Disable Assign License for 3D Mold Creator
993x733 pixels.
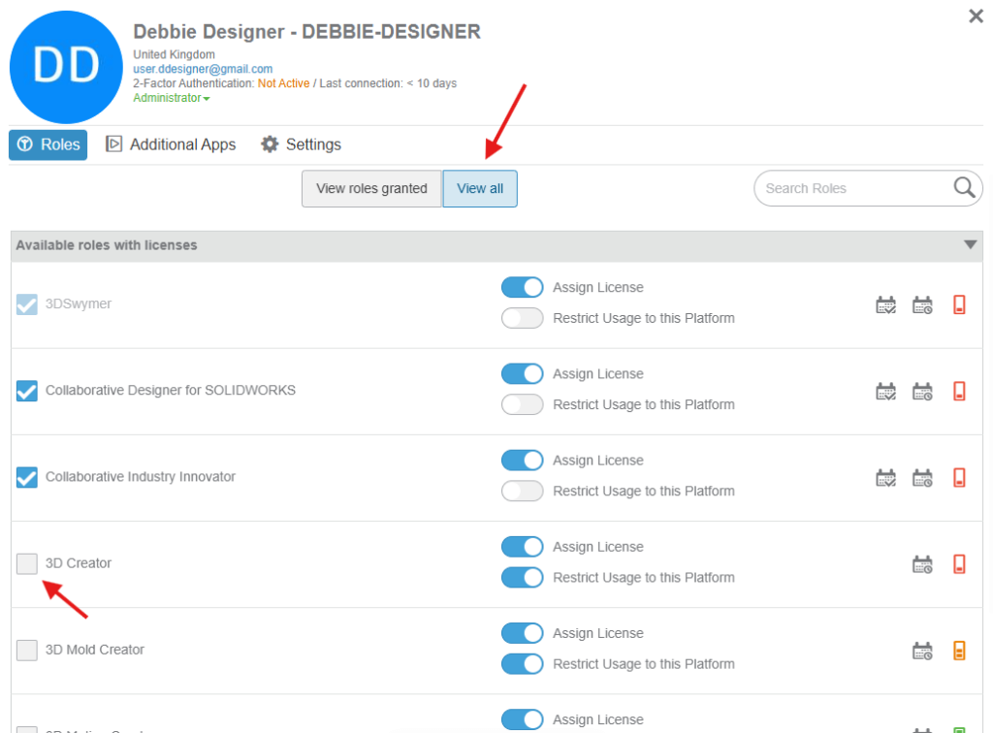coord(522,632)
